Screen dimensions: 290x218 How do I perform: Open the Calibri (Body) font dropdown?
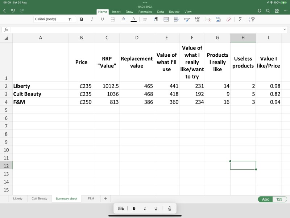click(49, 19)
